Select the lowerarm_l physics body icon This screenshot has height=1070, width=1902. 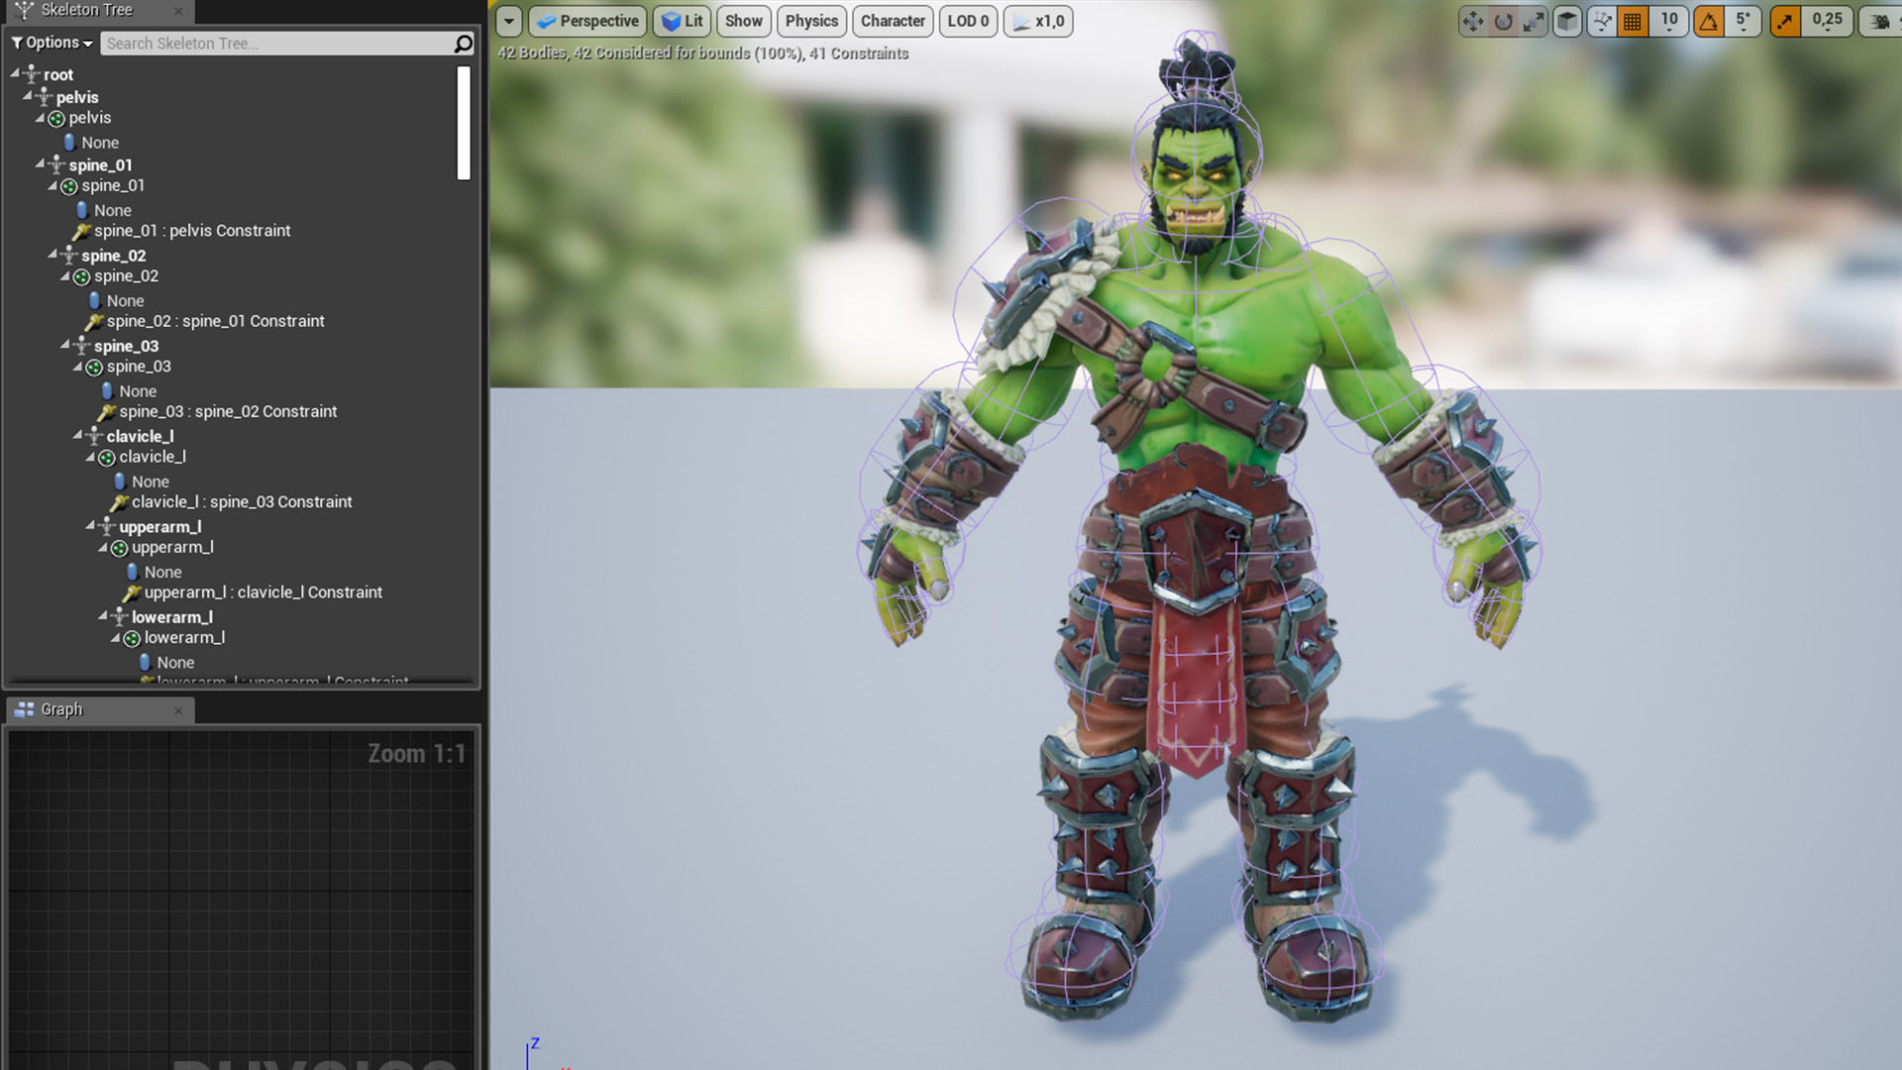coord(132,639)
